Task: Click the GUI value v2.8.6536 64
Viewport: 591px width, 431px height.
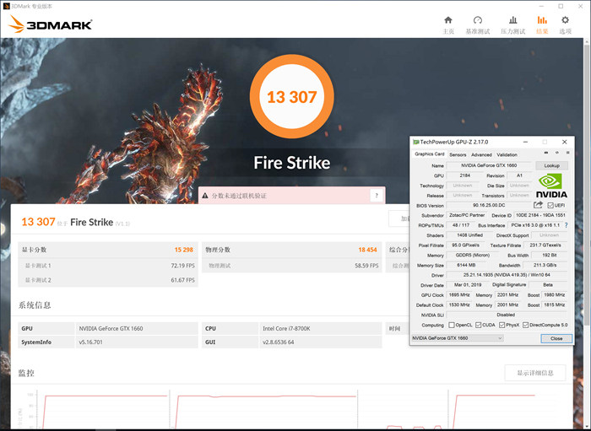Action: coord(320,342)
